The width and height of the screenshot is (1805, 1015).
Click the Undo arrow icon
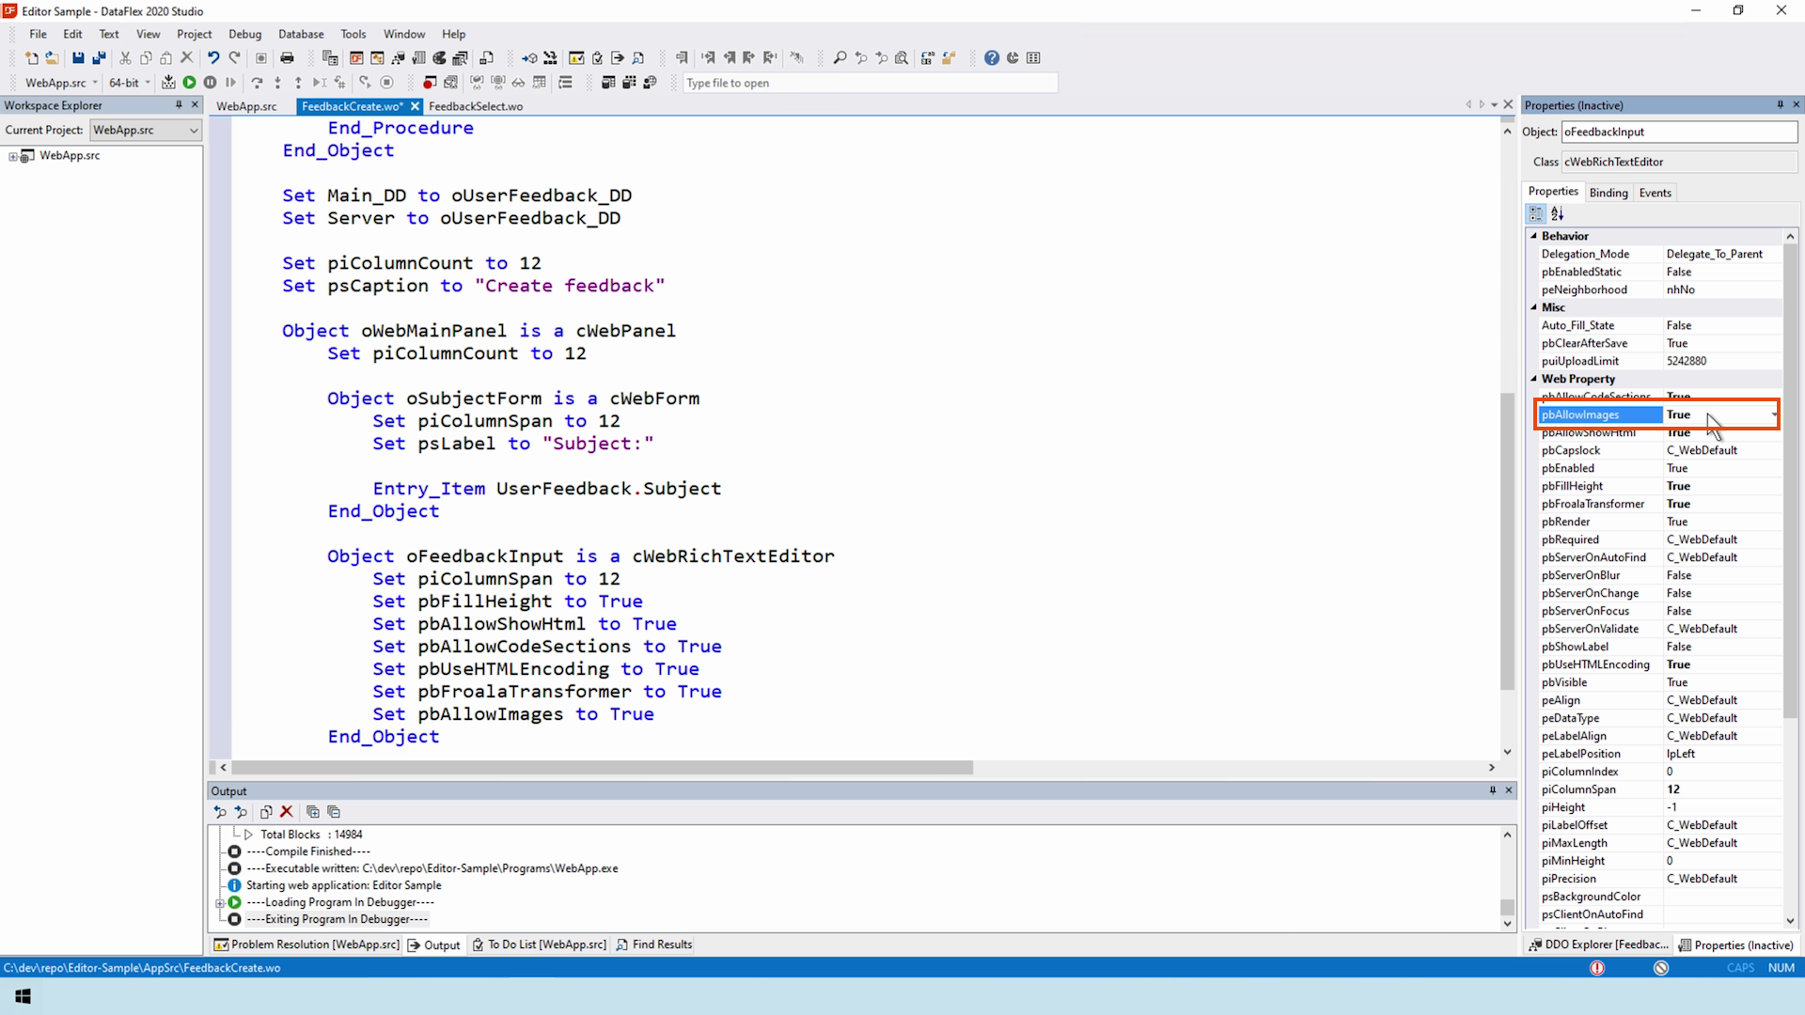click(213, 58)
